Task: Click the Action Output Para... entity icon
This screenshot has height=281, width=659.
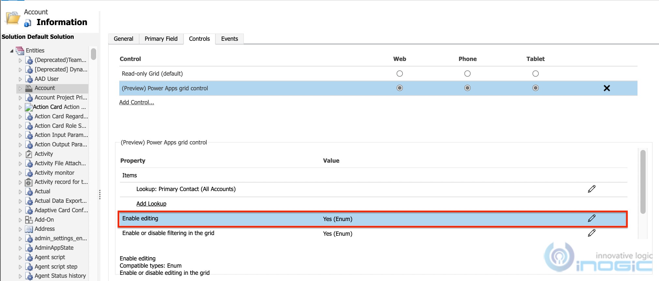Action: pyautogui.click(x=29, y=144)
